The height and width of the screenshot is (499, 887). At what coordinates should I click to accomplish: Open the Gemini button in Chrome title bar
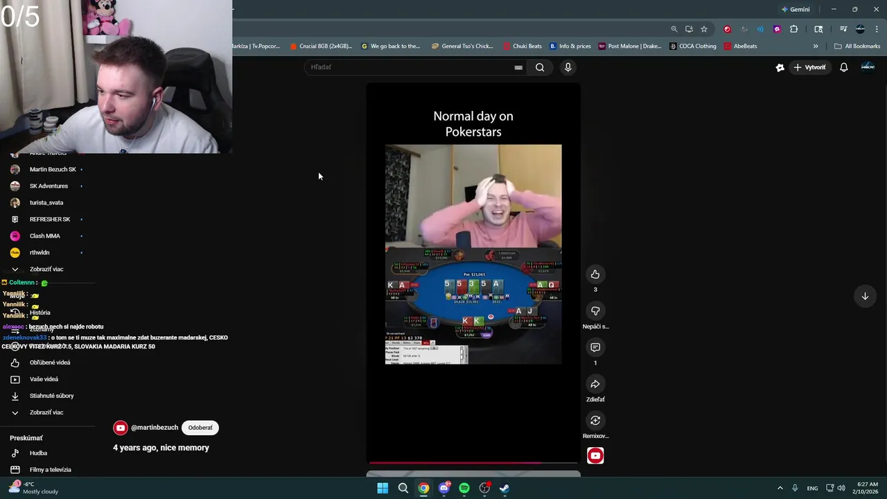coord(796,10)
